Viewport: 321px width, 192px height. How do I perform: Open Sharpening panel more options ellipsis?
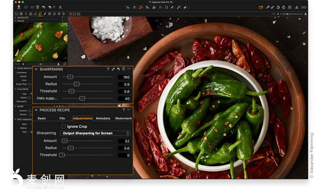[x=129, y=69]
